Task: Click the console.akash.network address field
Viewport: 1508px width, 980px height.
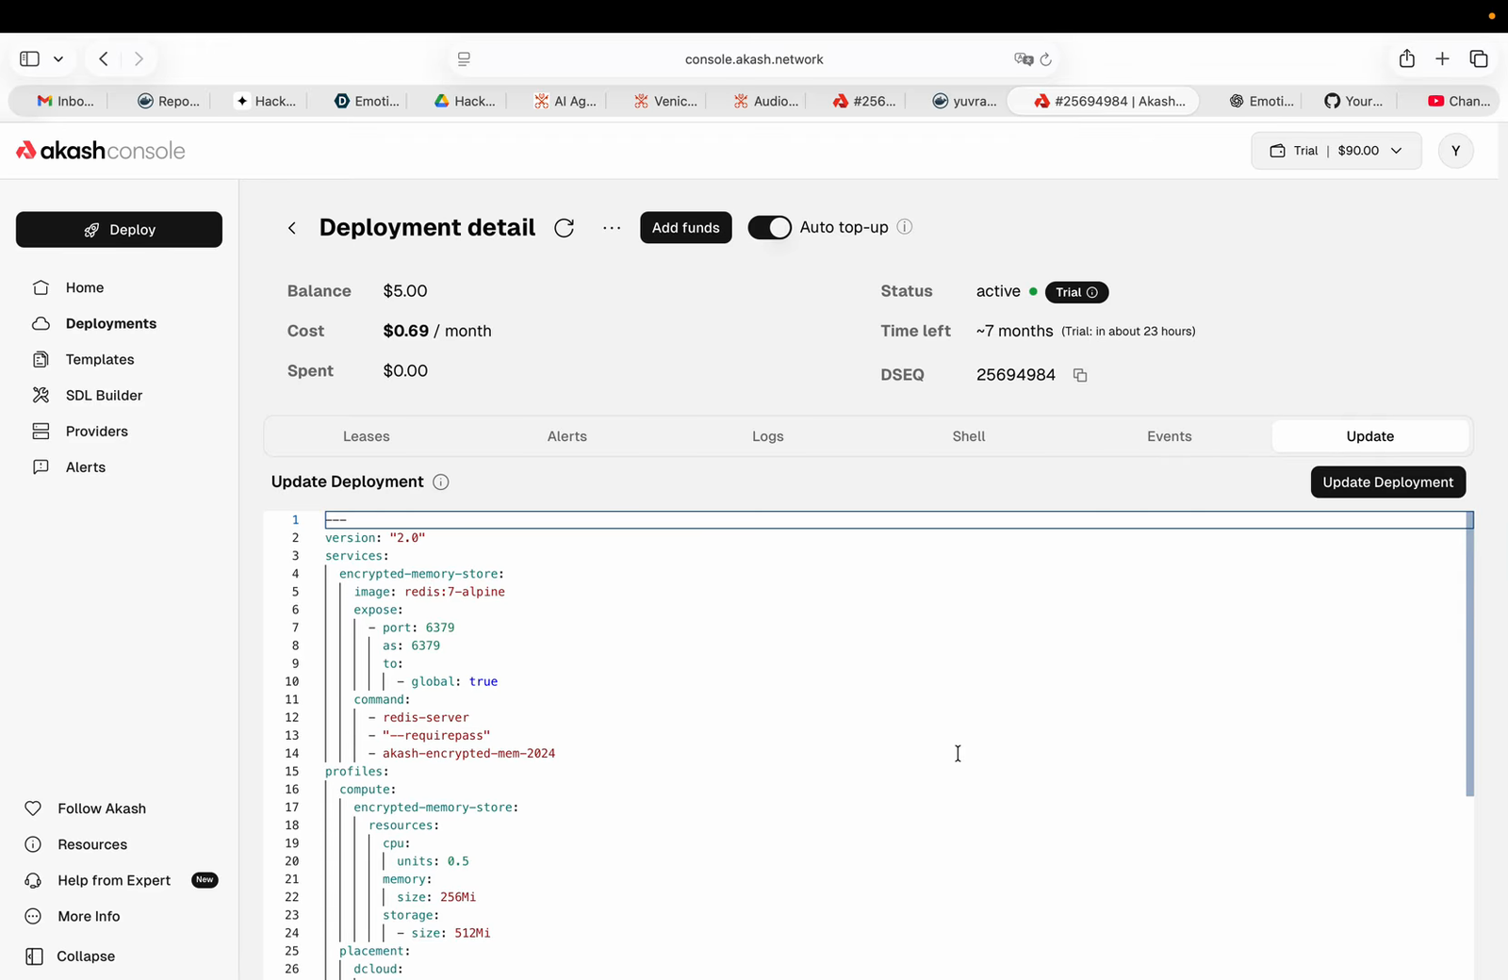Action: [x=754, y=59]
